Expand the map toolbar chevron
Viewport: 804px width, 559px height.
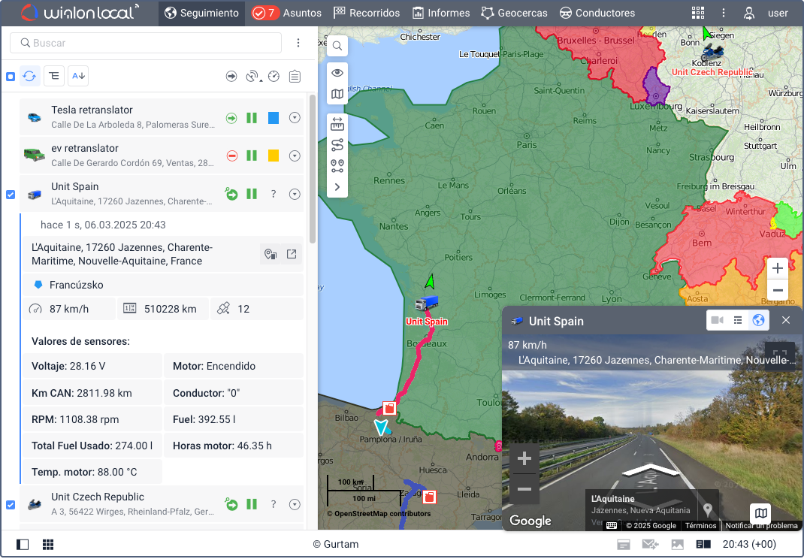coord(337,186)
